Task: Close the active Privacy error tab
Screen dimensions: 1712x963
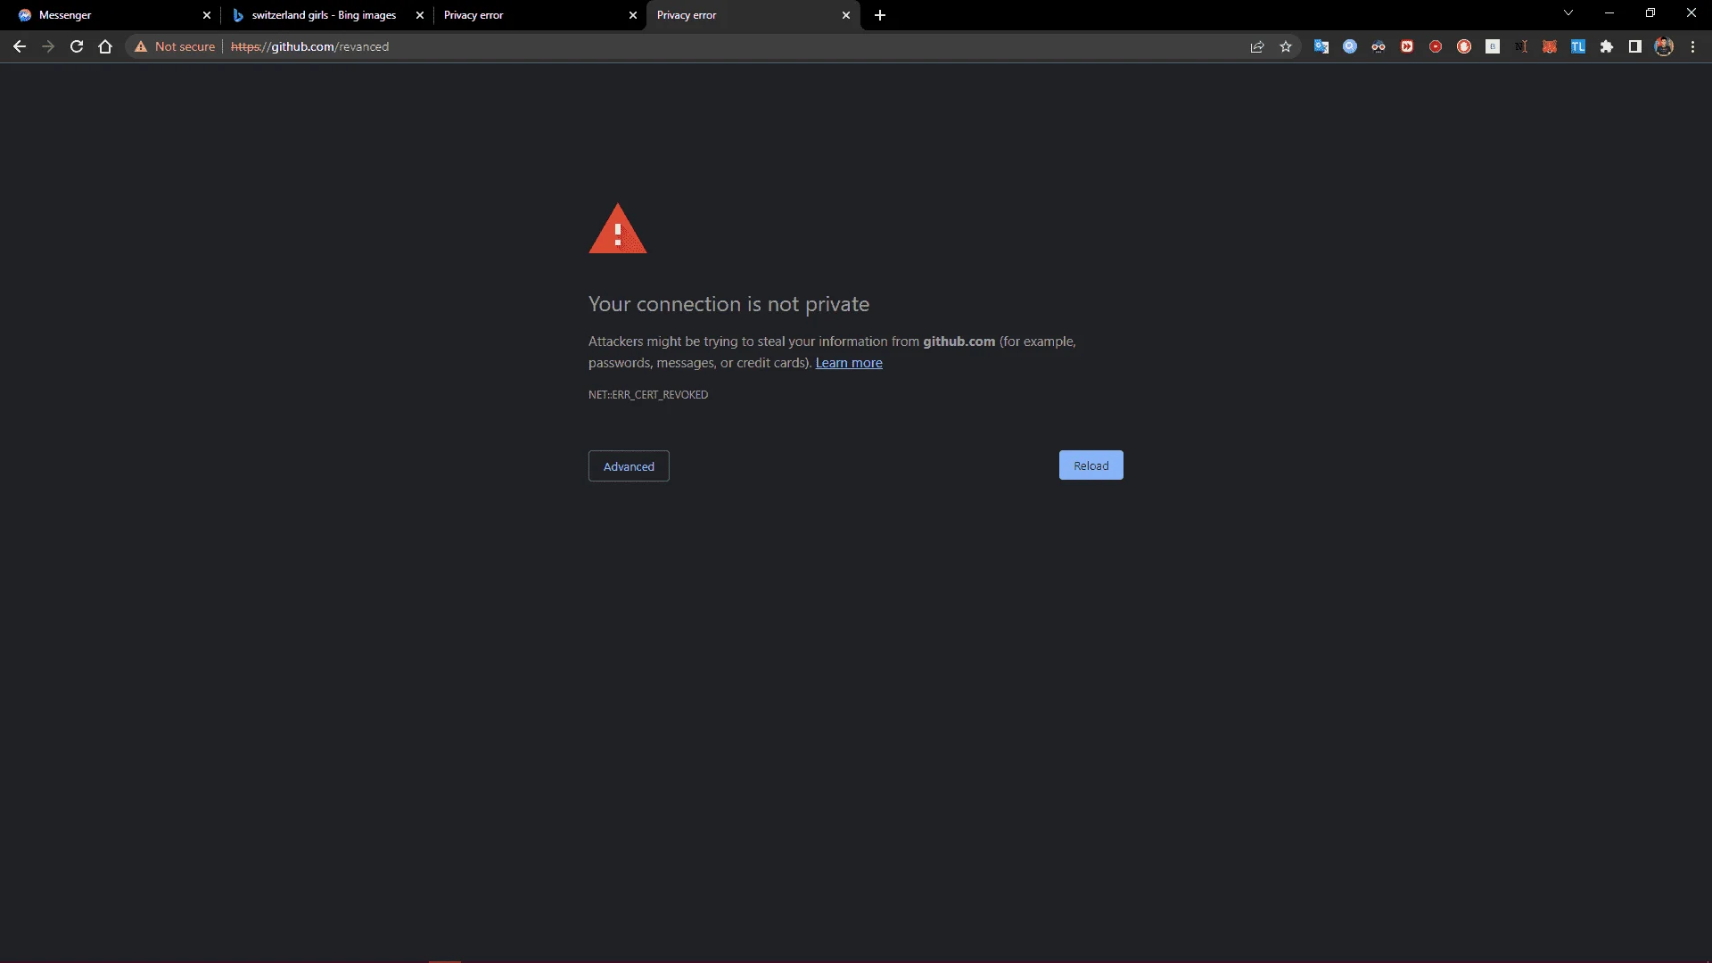Action: (x=846, y=15)
